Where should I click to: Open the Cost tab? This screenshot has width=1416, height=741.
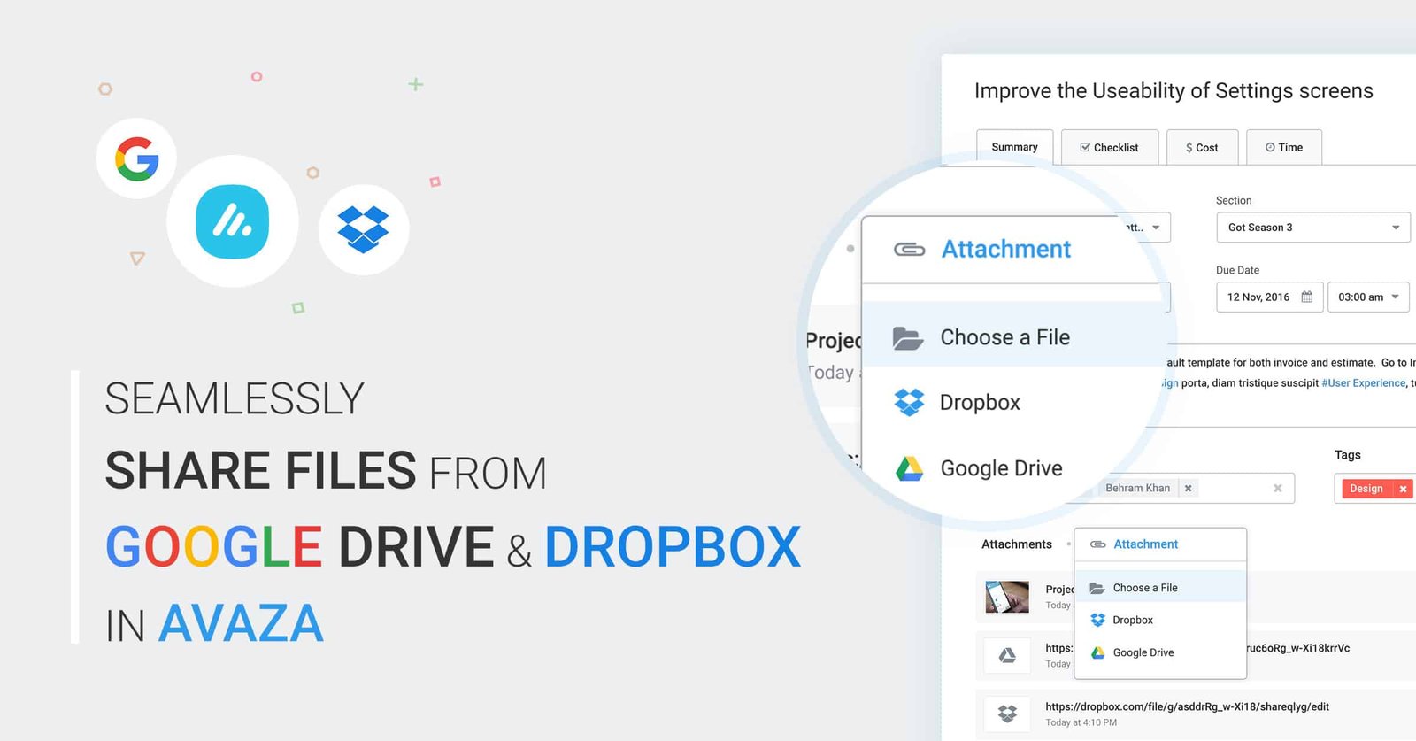(1202, 148)
